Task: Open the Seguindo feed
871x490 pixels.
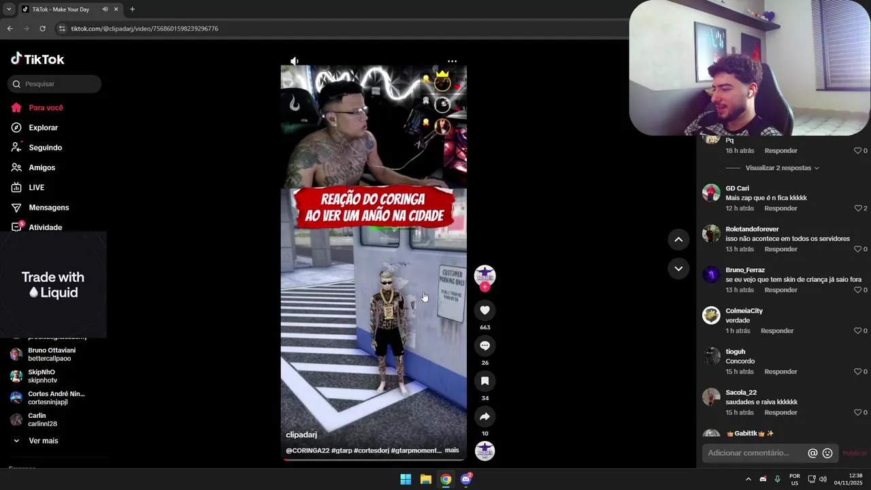Action: [45, 148]
